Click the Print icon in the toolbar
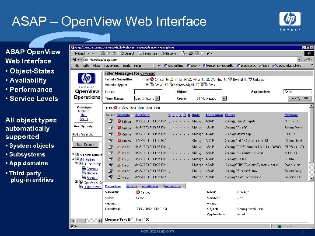The height and width of the screenshot is (236, 315). [191, 53]
